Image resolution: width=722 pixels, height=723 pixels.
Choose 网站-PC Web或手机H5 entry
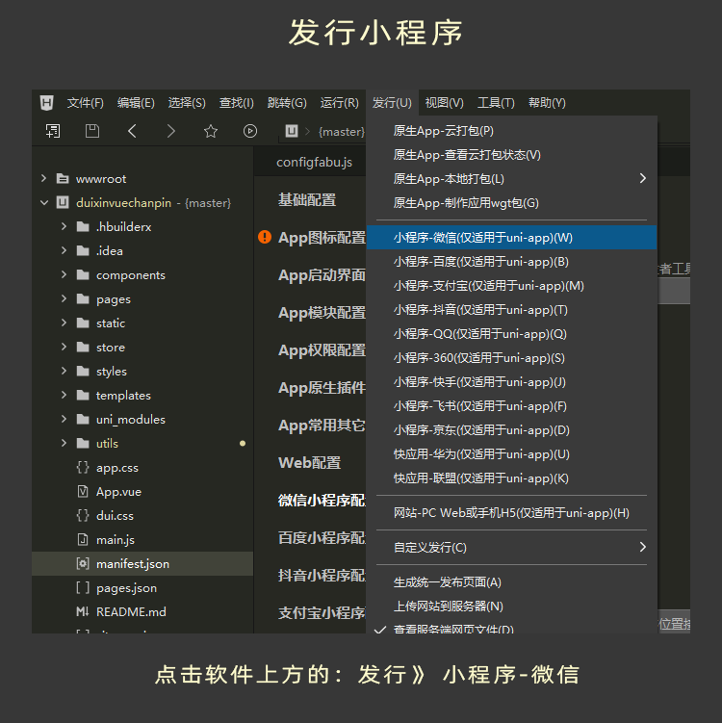pyautogui.click(x=511, y=513)
